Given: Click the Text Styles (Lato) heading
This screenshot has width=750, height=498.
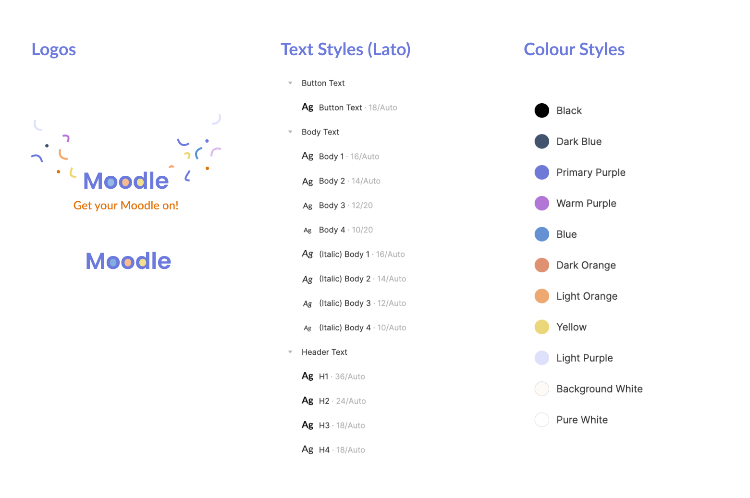Looking at the screenshot, I should 346,49.
